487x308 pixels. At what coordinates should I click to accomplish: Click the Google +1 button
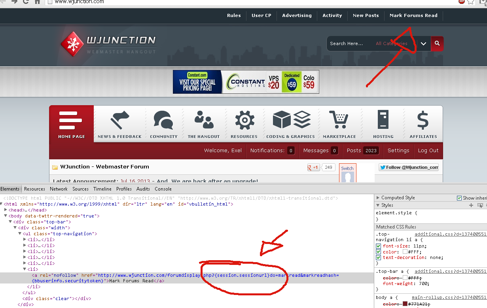pyautogui.click(x=313, y=167)
